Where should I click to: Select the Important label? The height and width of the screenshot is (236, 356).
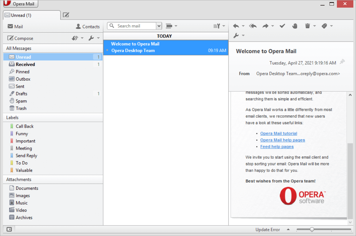[53, 141]
